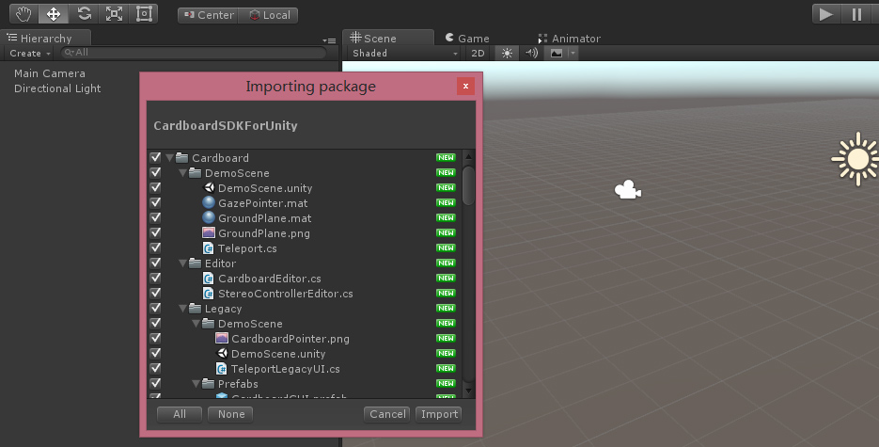The image size is (879, 447).
Task: Click Import to import the package
Action: point(439,414)
